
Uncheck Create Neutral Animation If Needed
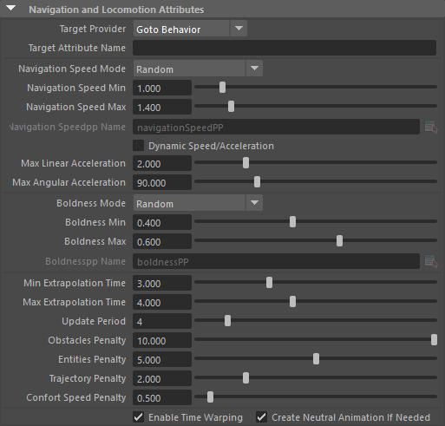pos(261,417)
